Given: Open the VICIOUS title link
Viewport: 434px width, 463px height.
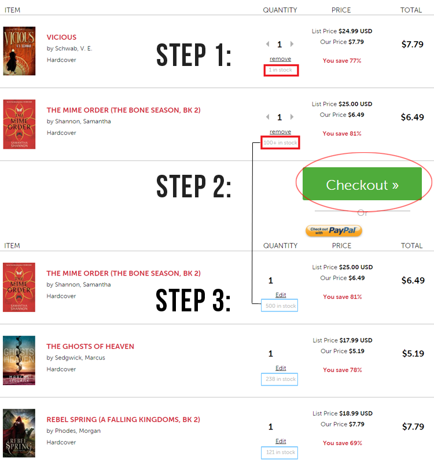Looking at the screenshot, I should (x=61, y=37).
